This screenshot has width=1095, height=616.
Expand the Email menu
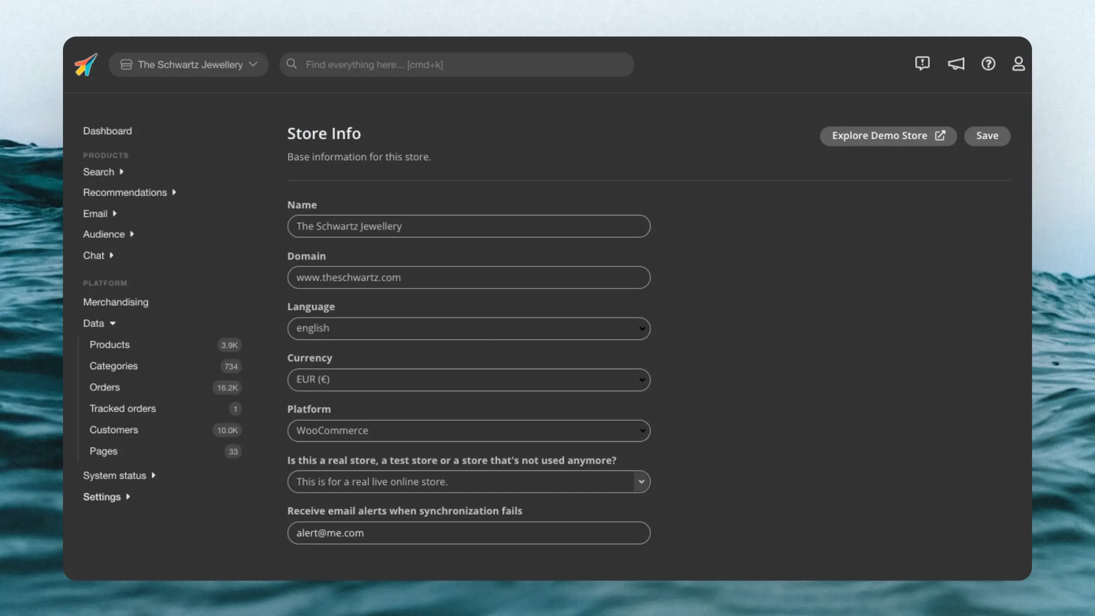tap(100, 214)
